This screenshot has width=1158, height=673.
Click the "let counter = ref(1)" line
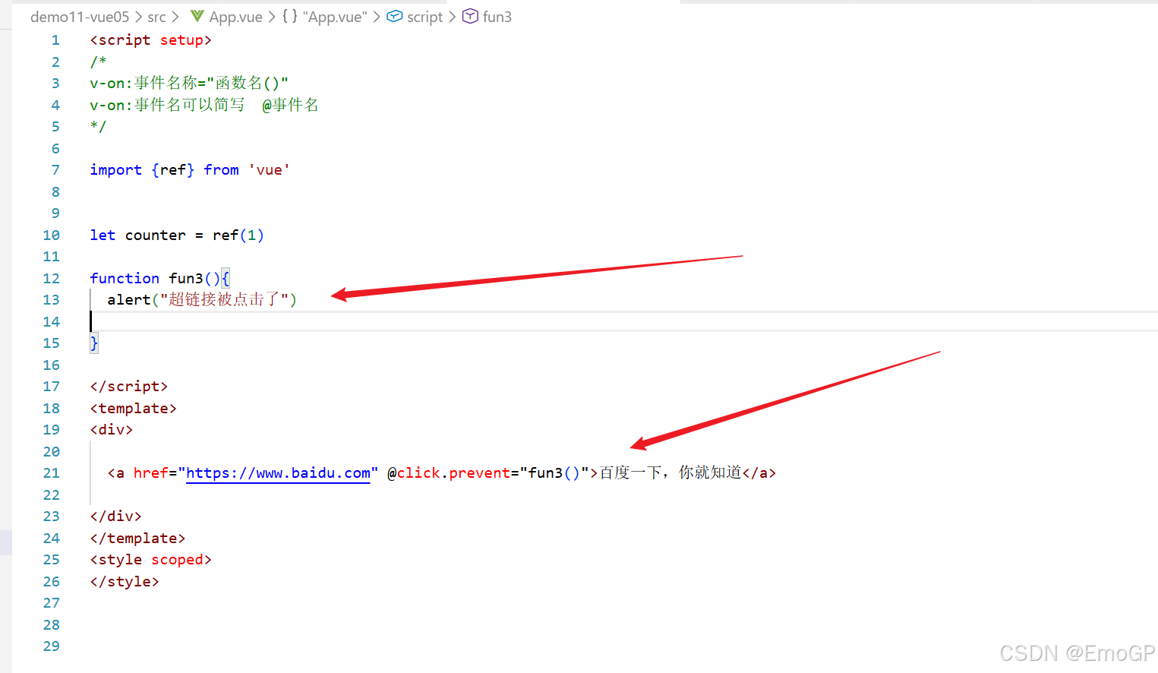click(177, 235)
